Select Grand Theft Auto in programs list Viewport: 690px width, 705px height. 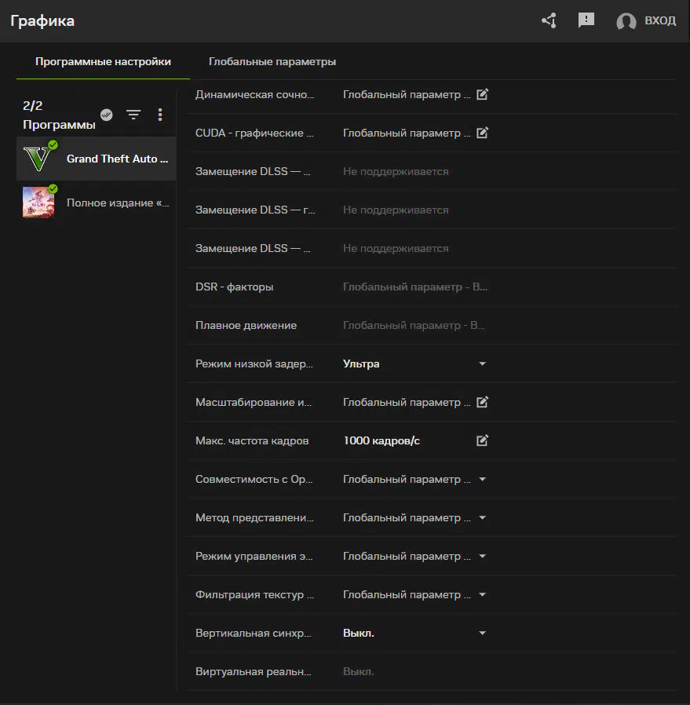pos(118,159)
